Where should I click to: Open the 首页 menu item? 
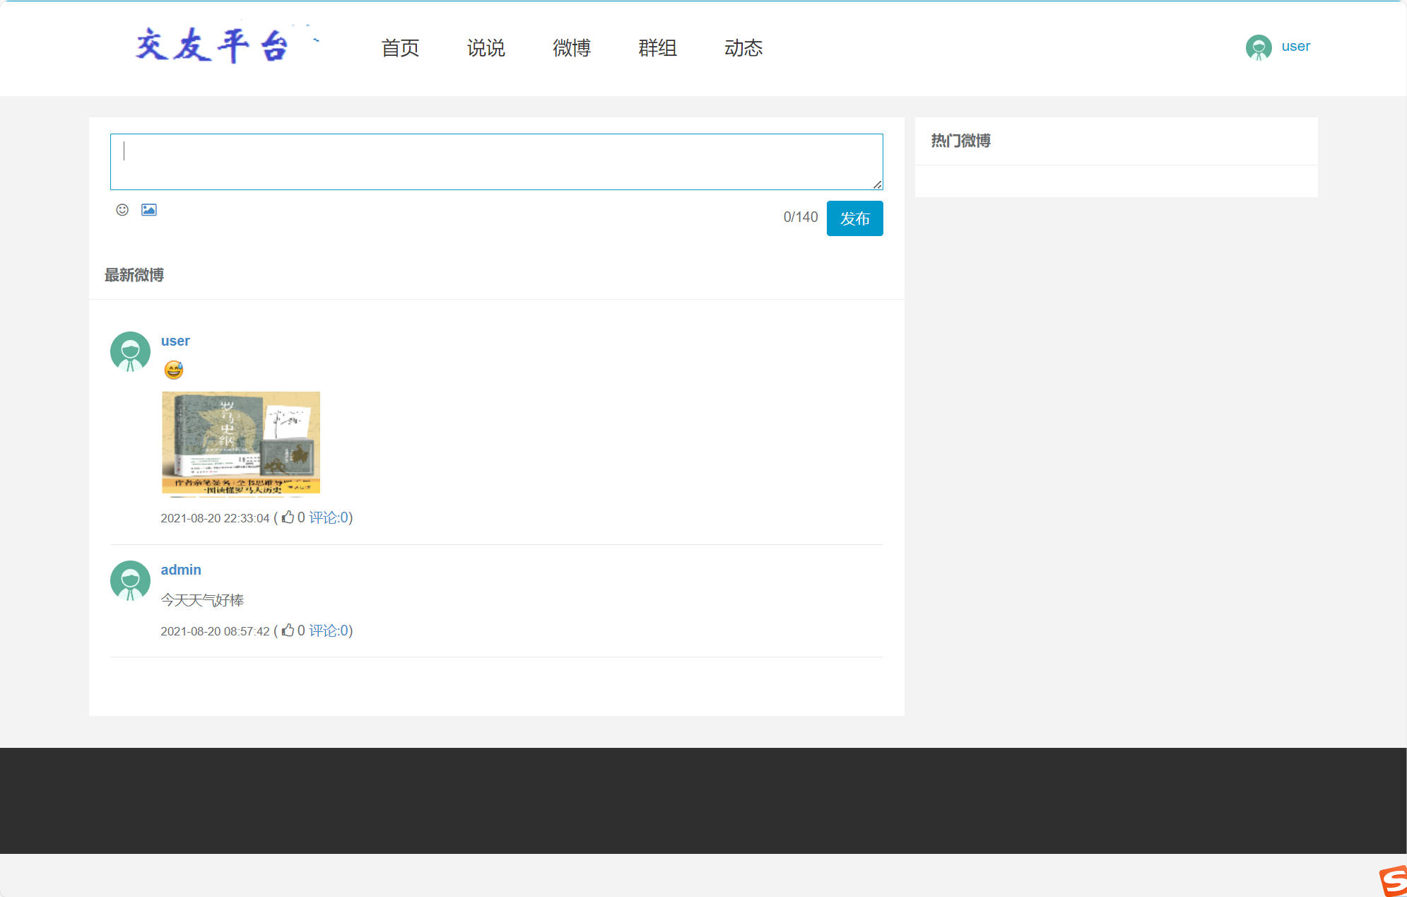(x=400, y=47)
